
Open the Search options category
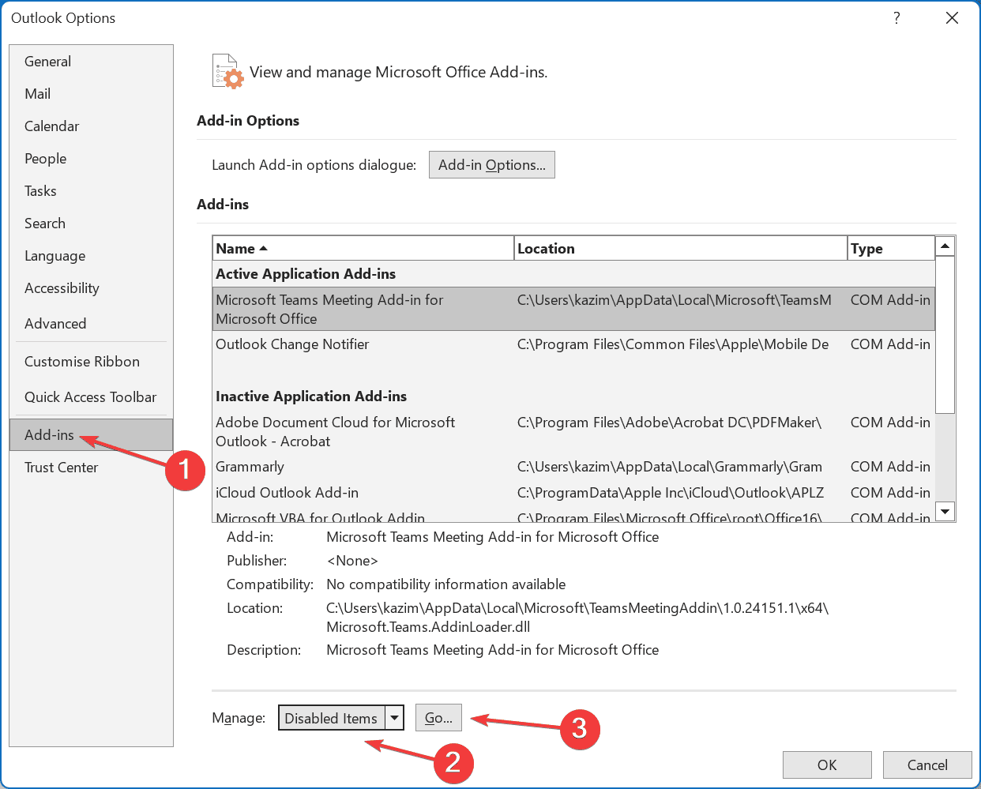tap(91, 224)
